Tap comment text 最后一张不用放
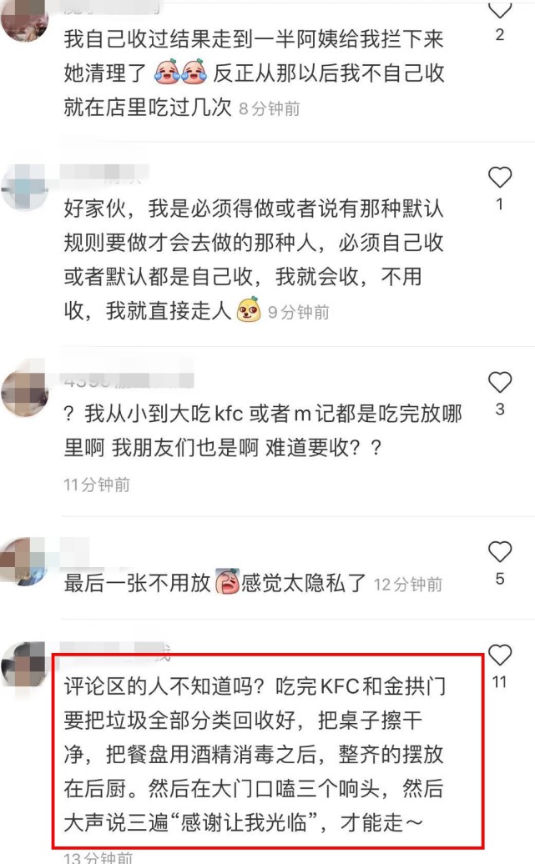This screenshot has width=535, height=864. pos(215,583)
